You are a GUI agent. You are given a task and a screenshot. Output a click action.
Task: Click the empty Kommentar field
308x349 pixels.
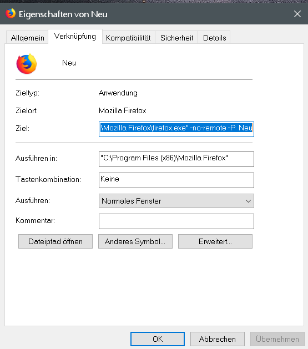[x=176, y=221]
